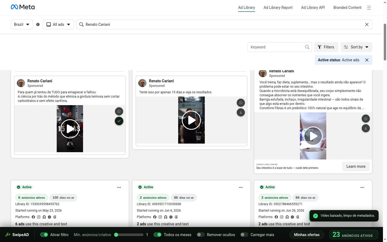Open the Brazil country dropdown
This screenshot has width=387, height=242.
coord(22,24)
